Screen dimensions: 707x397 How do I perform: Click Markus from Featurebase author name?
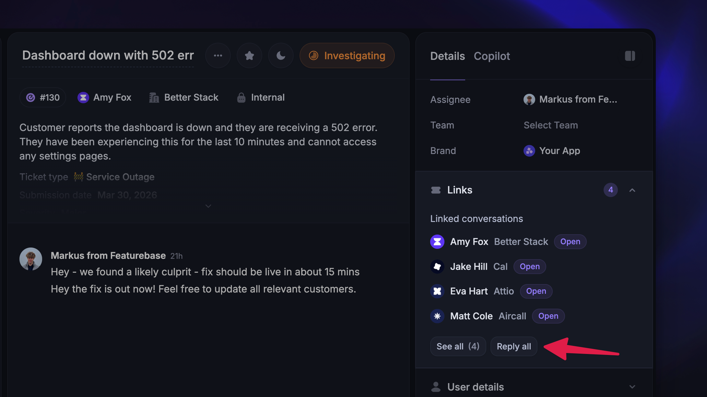point(108,256)
